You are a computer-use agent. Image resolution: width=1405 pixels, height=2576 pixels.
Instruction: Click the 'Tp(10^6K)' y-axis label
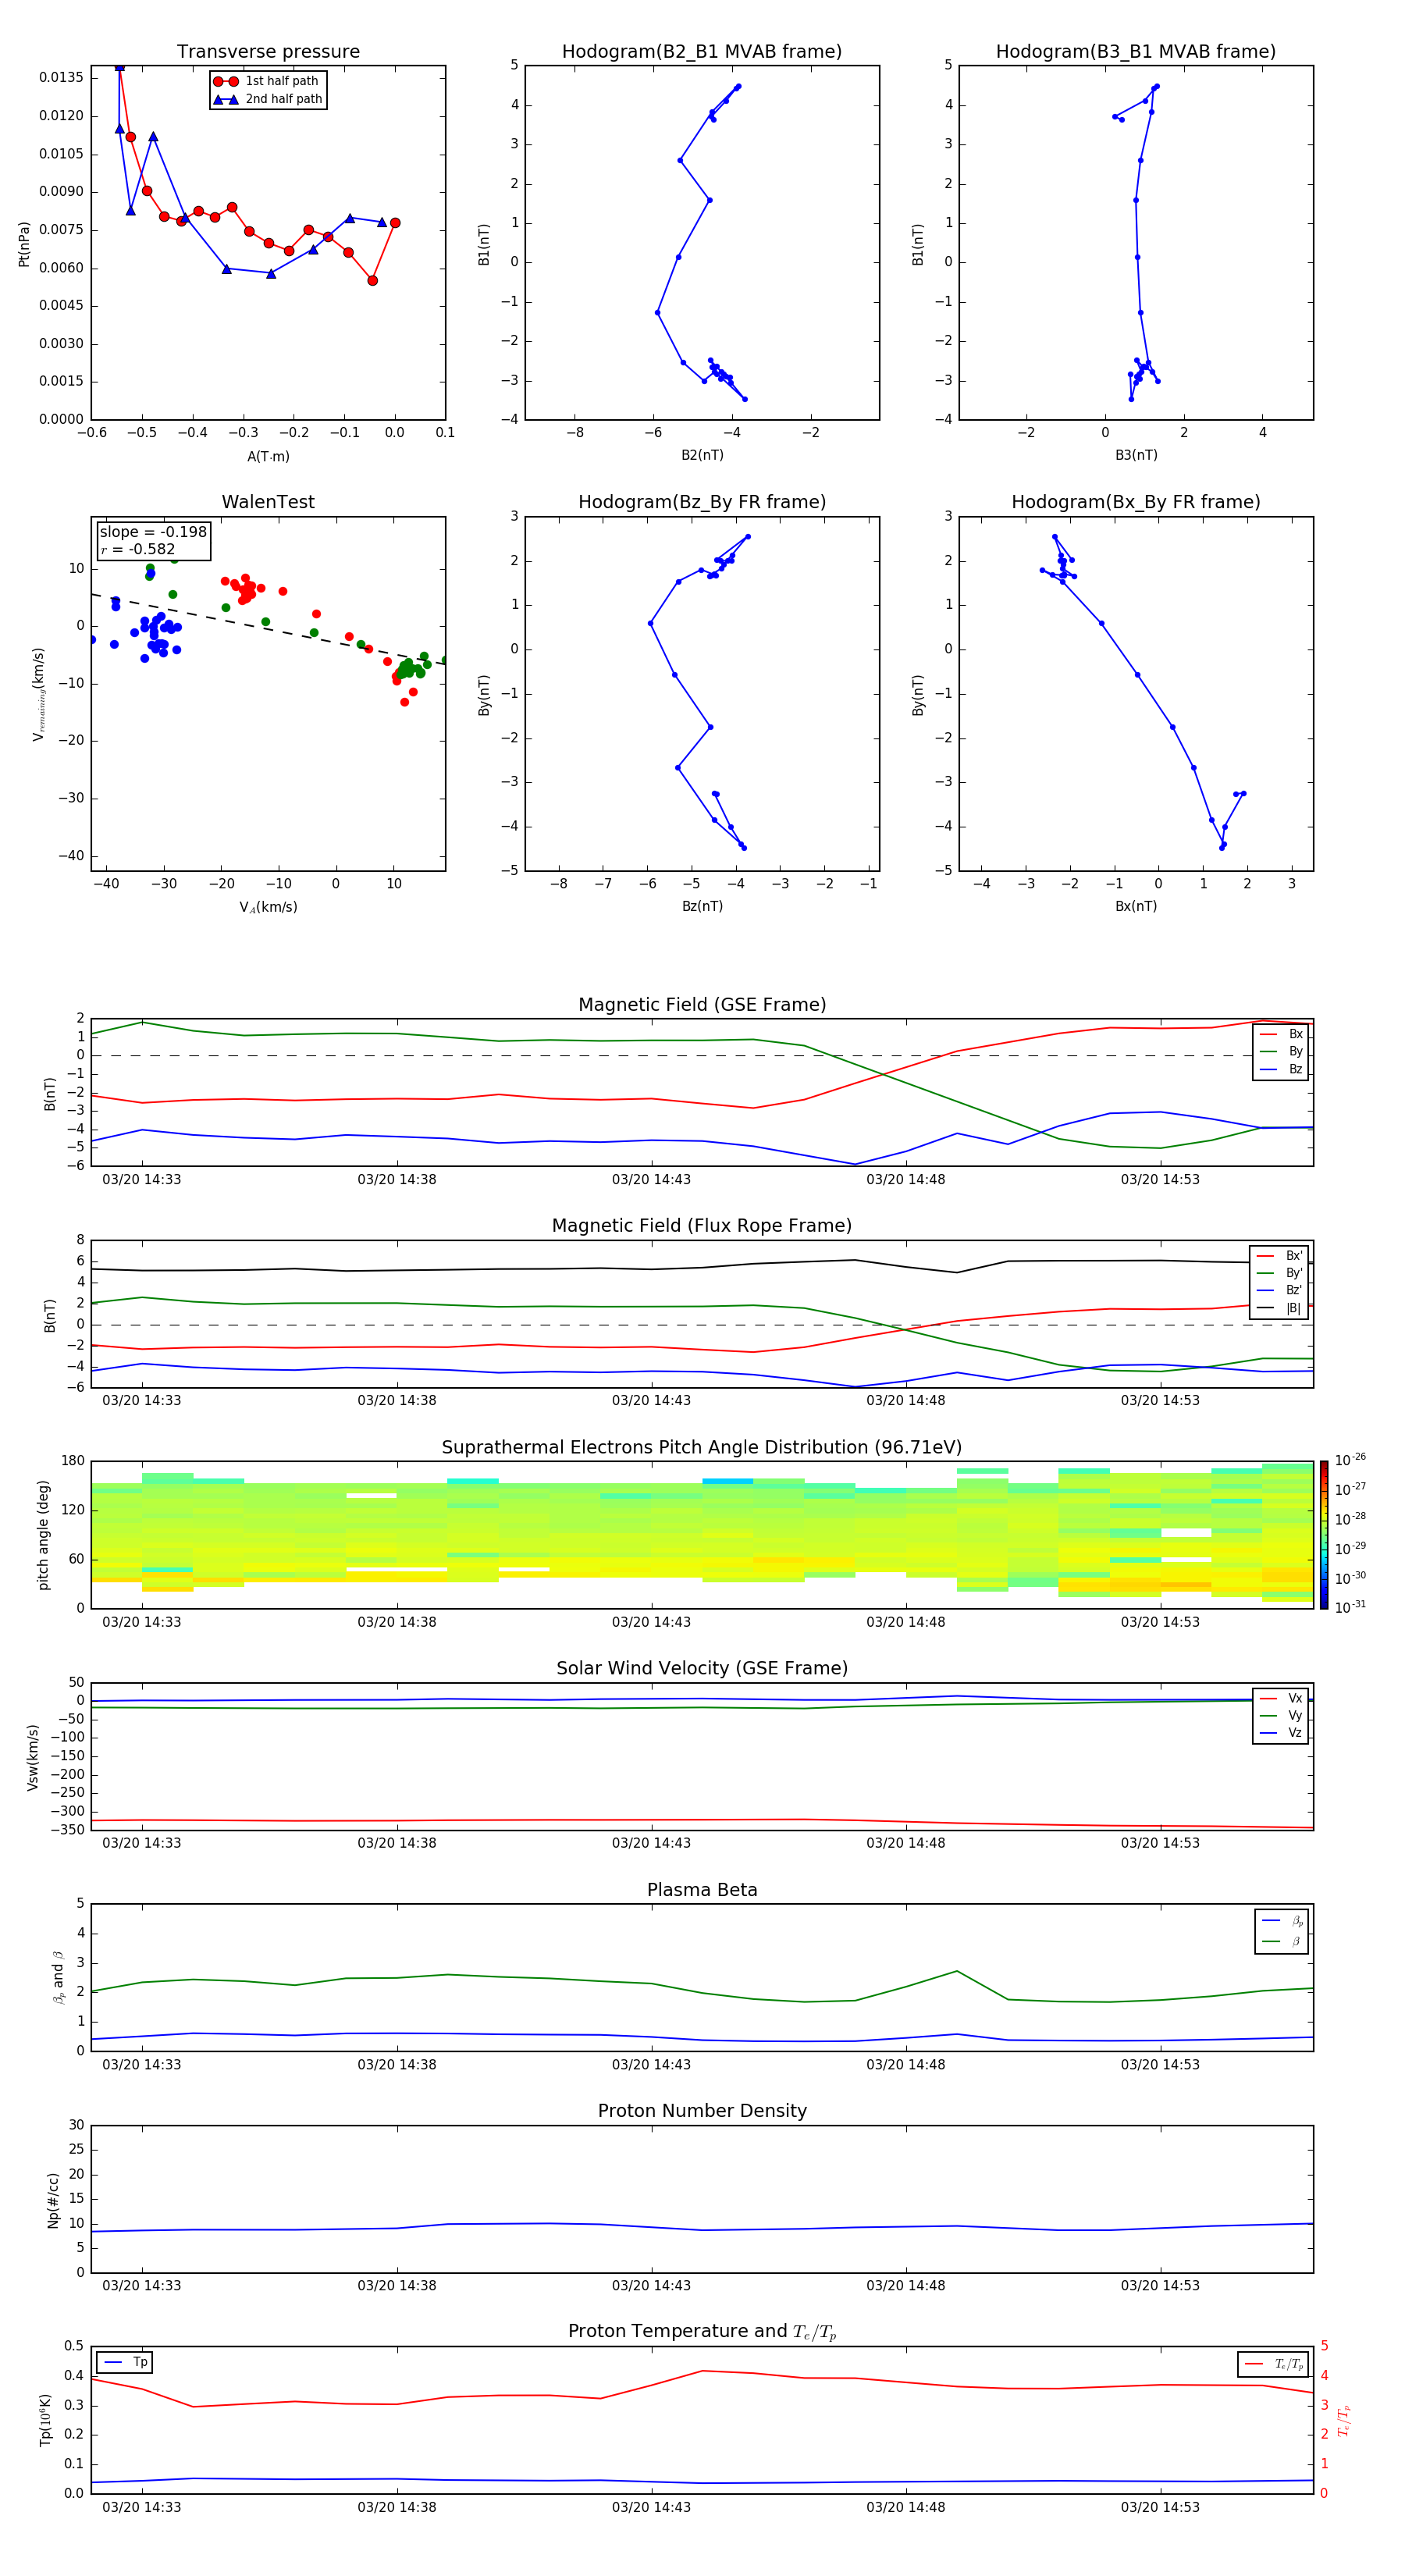(45, 2420)
